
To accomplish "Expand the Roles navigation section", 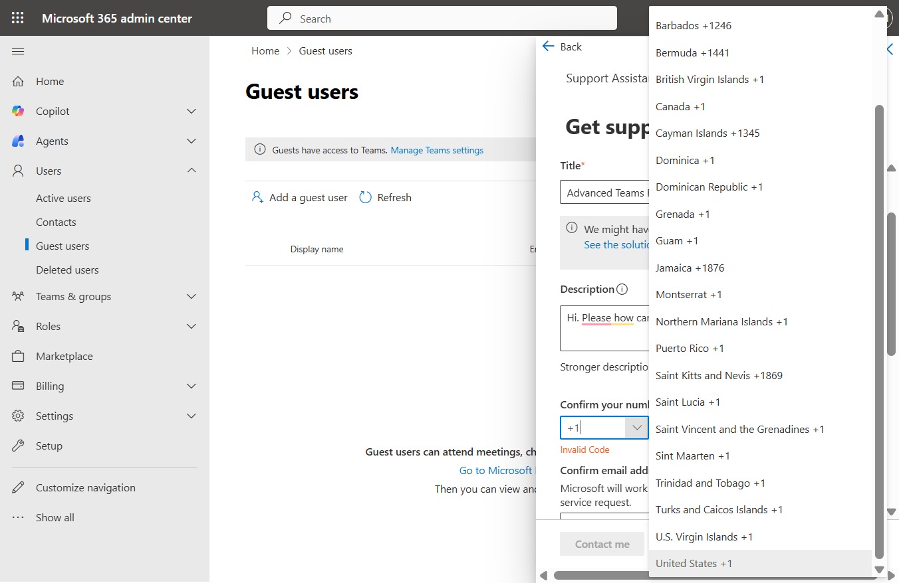I will pos(192,326).
